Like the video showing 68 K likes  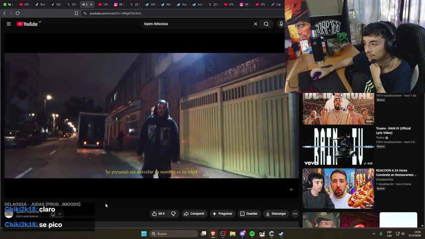[x=158, y=214]
